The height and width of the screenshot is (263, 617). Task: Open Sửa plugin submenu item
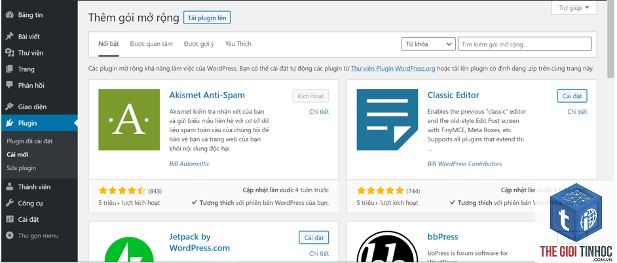21,168
